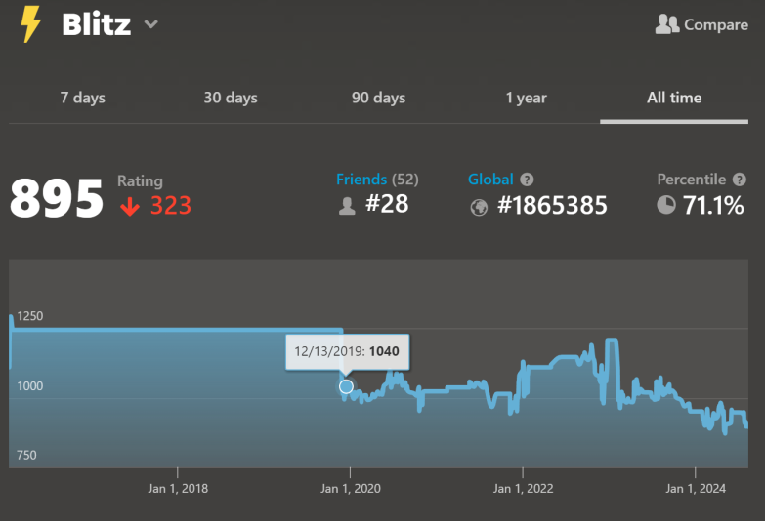This screenshot has width=765, height=521.
Task: Click the #1865385 global rank
Action: click(552, 205)
